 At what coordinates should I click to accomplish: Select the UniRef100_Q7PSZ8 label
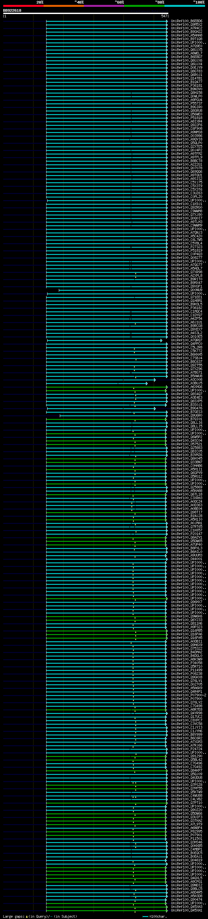click(x=186, y=785)
